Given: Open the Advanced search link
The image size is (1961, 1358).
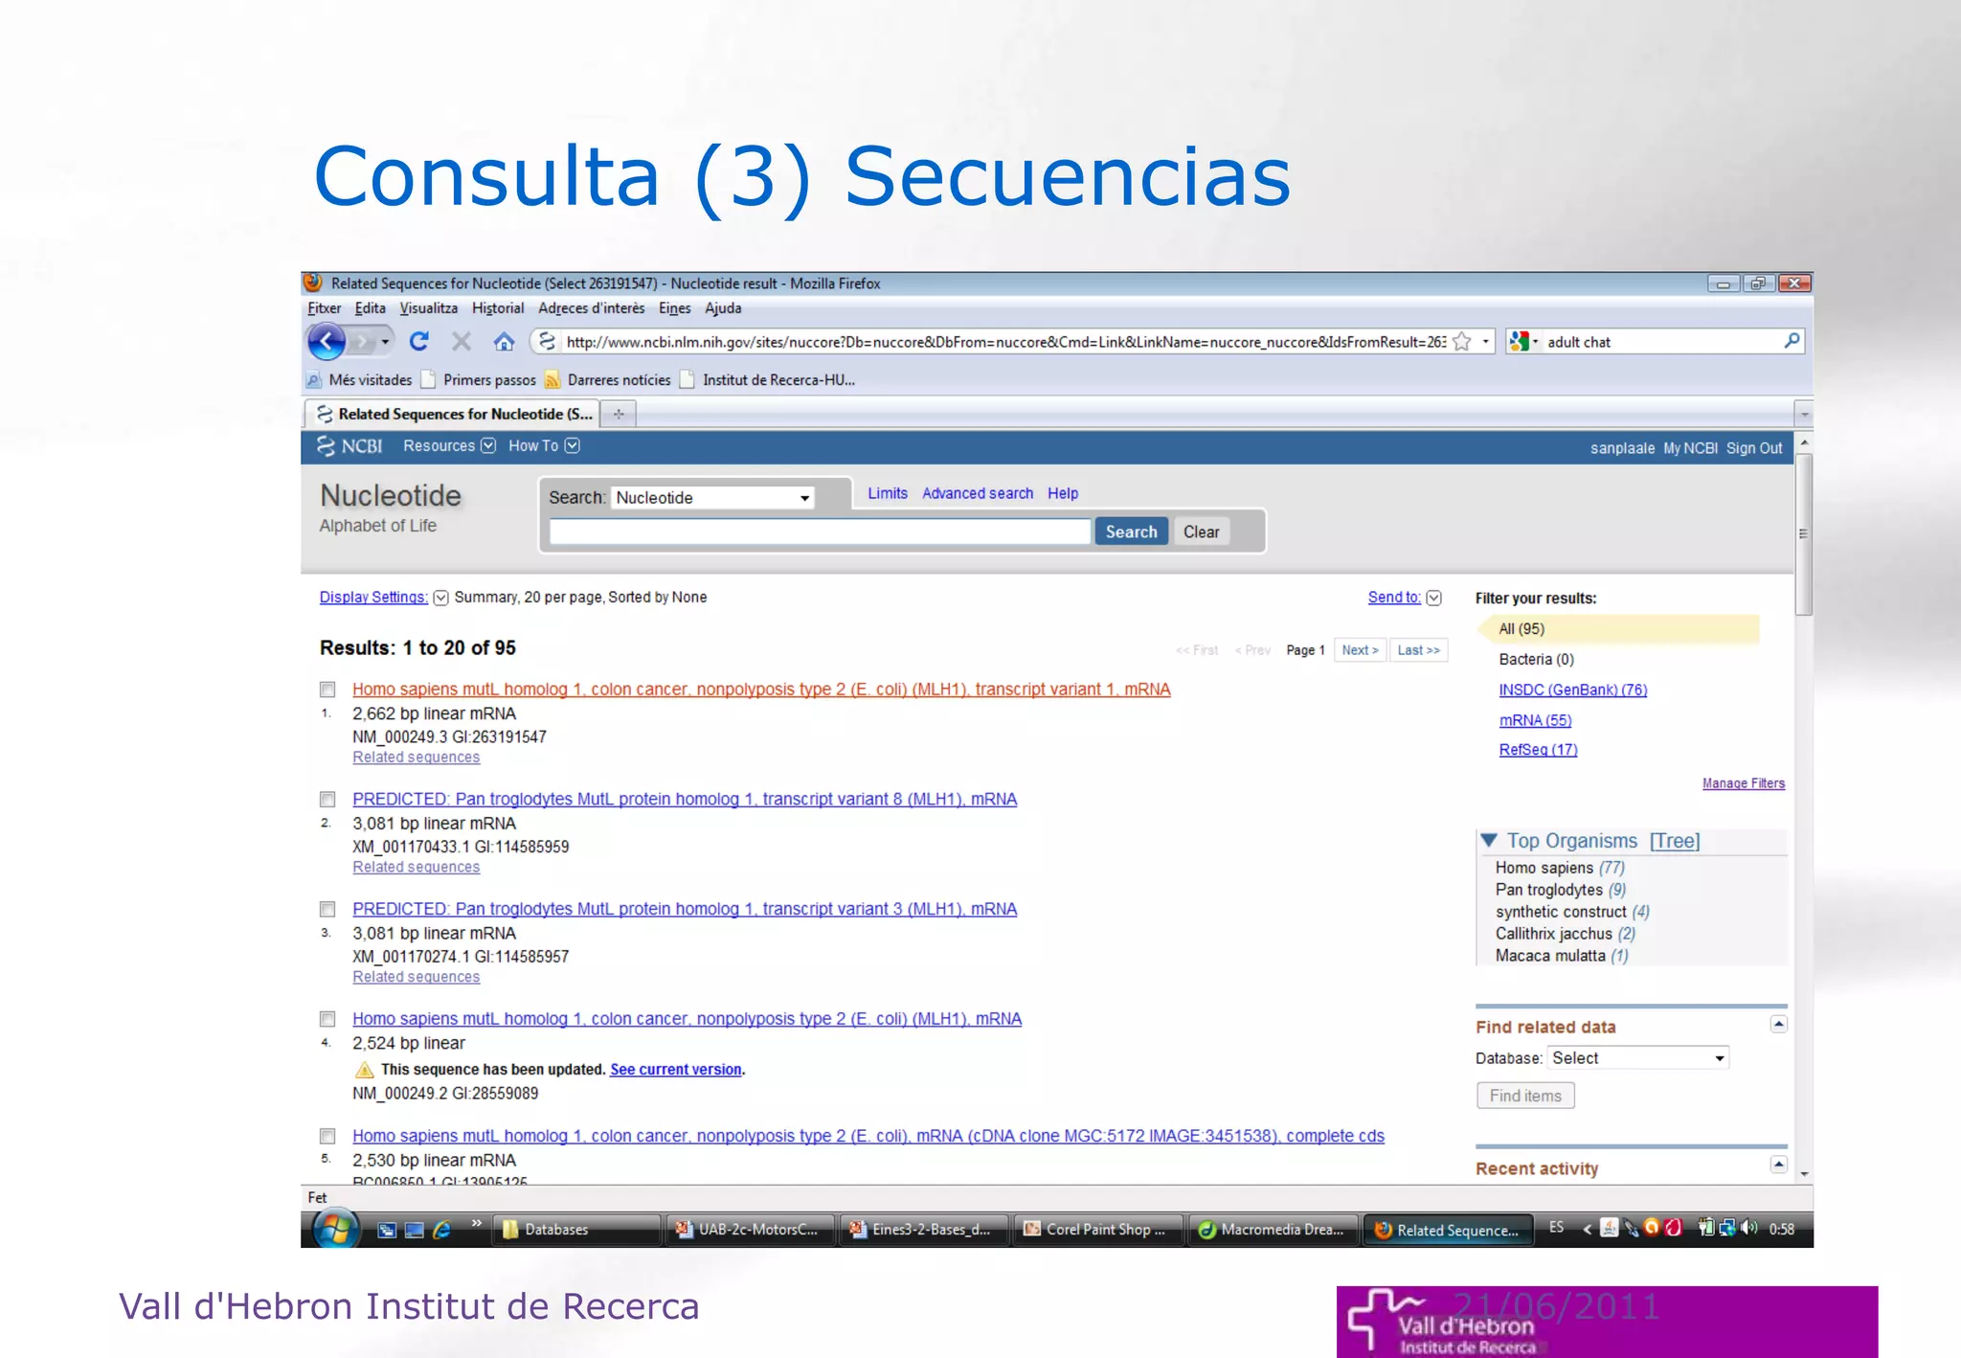Looking at the screenshot, I should pos(978,493).
